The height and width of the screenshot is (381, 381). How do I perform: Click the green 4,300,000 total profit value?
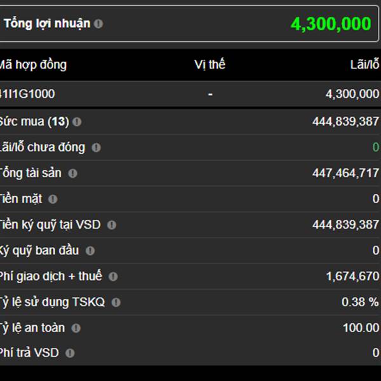point(330,24)
